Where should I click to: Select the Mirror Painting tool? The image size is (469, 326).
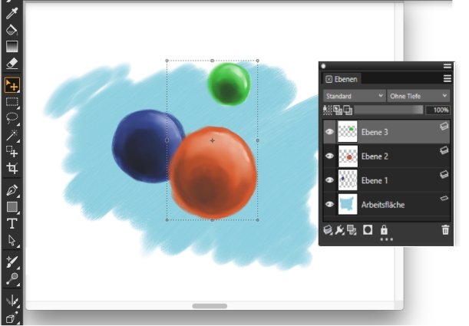tap(12, 301)
